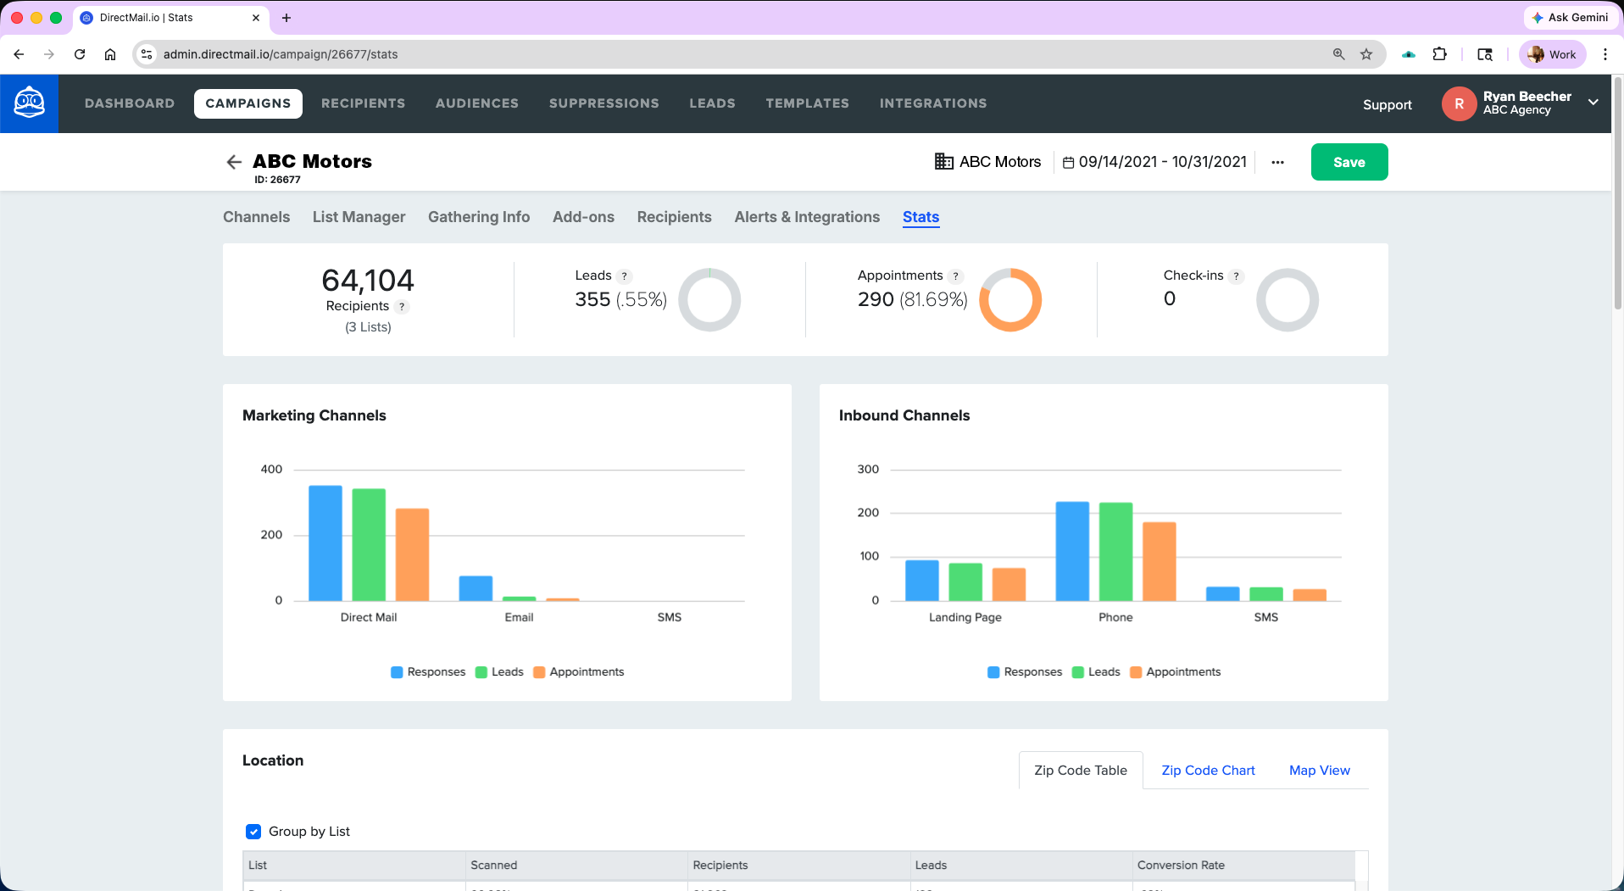Switch location view to Map View
Screen dimensions: 1624x891
1319,770
